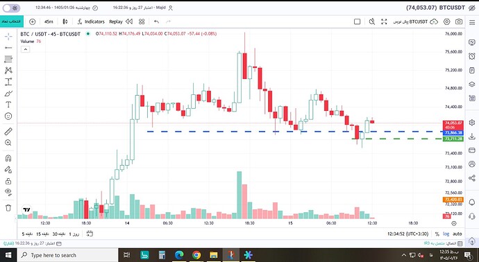The image size is (479, 262).
Task: Open the chart layout grid selector
Action: pyautogui.click(x=142, y=21)
